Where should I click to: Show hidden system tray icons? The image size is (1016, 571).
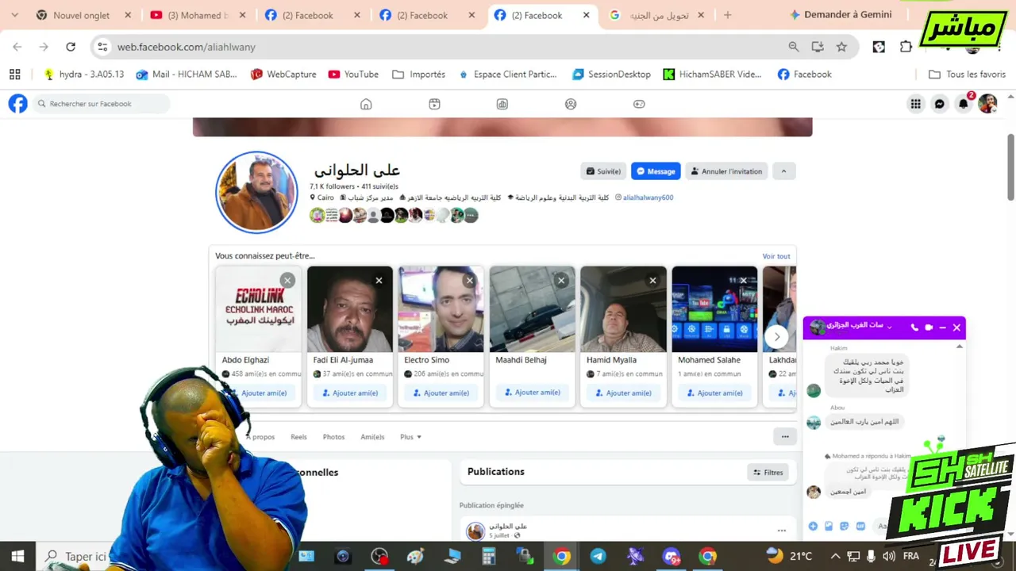[835, 556]
